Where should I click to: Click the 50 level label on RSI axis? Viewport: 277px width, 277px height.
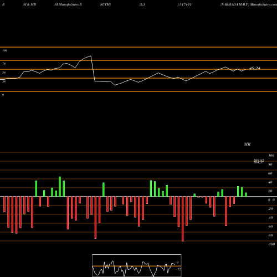tap(4, 73)
